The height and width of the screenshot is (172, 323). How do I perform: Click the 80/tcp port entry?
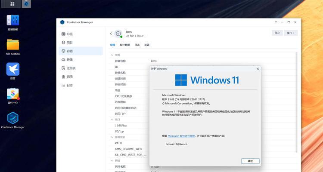point(119,131)
